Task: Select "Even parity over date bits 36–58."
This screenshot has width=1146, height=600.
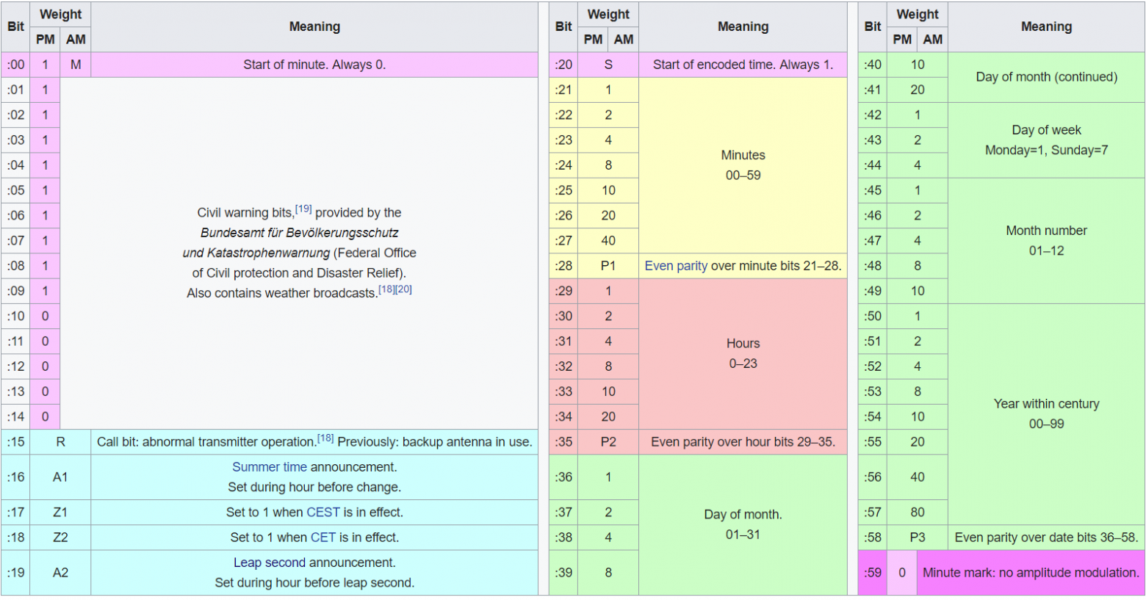Action: (1047, 538)
